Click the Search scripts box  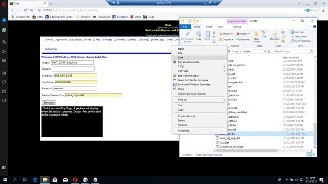[x=293, y=51]
